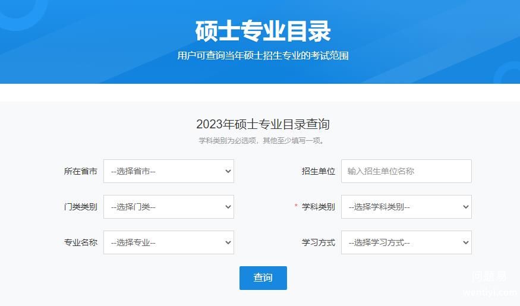520x306 pixels.
Task: Expand the 选择门类 category dropdown
Action: pos(168,207)
